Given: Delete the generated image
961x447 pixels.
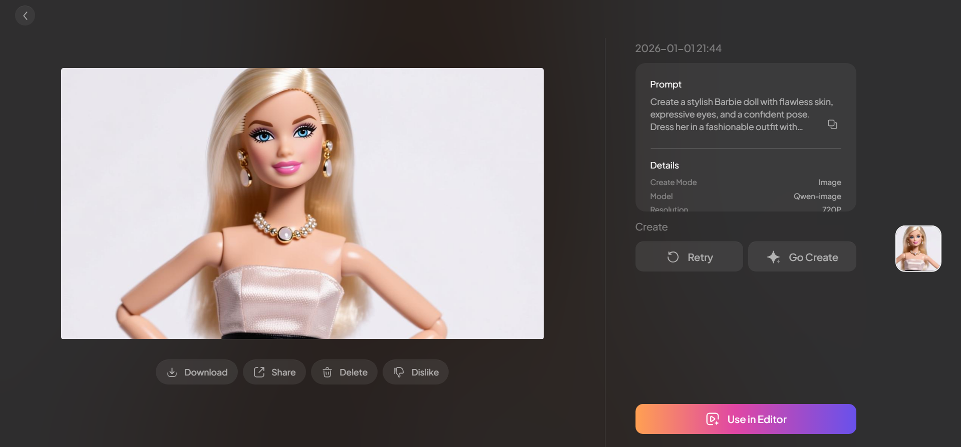Looking at the screenshot, I should click(x=345, y=372).
